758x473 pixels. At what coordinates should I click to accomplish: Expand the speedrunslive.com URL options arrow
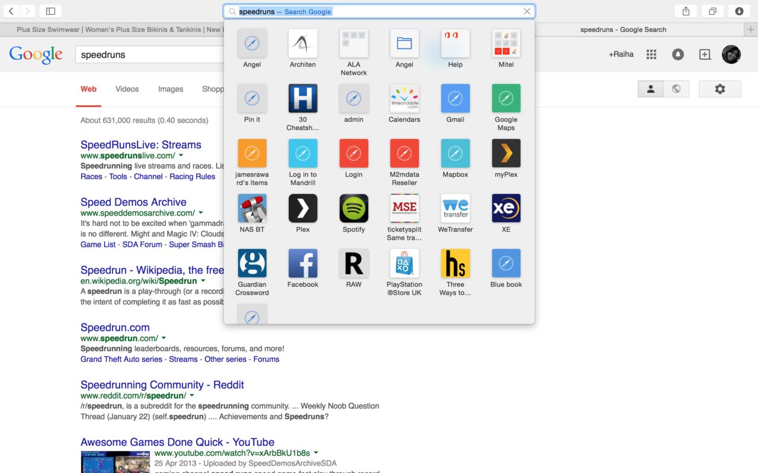pos(182,156)
